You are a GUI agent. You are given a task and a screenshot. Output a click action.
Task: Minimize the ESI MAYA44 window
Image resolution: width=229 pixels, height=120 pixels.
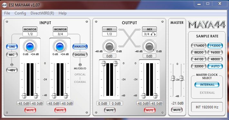pyautogui.click(x=199, y=4)
